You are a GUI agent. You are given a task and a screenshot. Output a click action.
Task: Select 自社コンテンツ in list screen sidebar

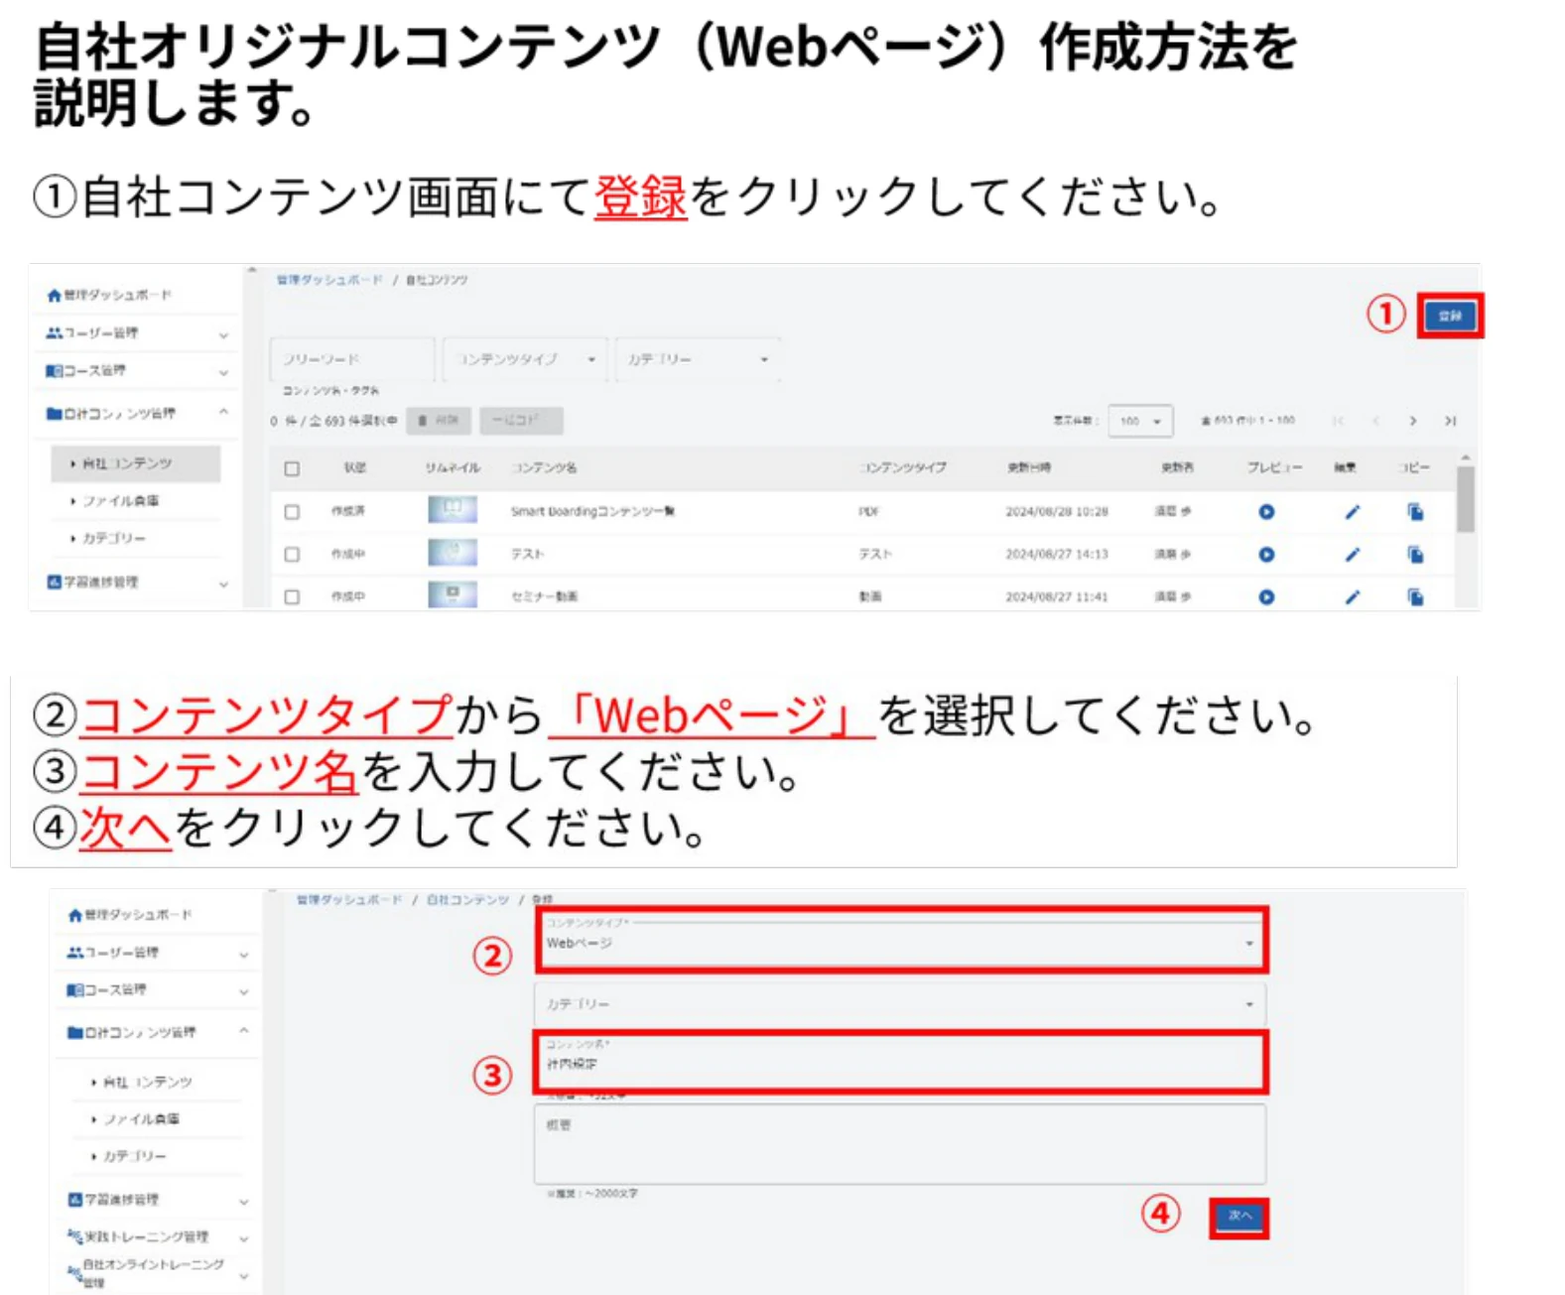tap(135, 463)
